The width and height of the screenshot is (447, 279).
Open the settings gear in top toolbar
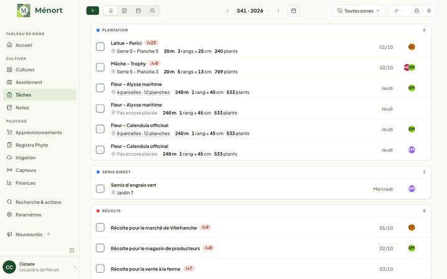click(x=429, y=11)
